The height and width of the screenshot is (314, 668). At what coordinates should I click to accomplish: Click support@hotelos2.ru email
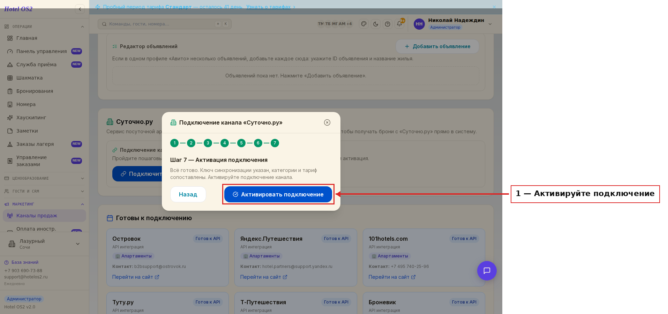tap(26, 277)
